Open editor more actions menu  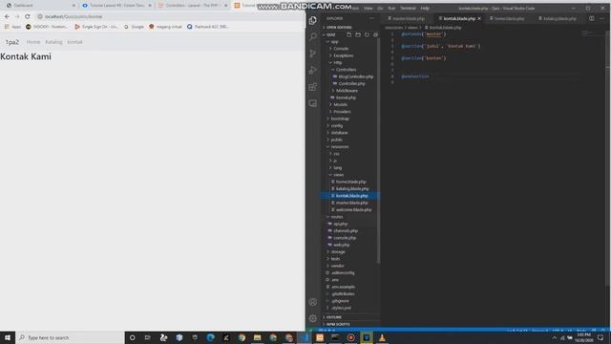click(x=601, y=18)
